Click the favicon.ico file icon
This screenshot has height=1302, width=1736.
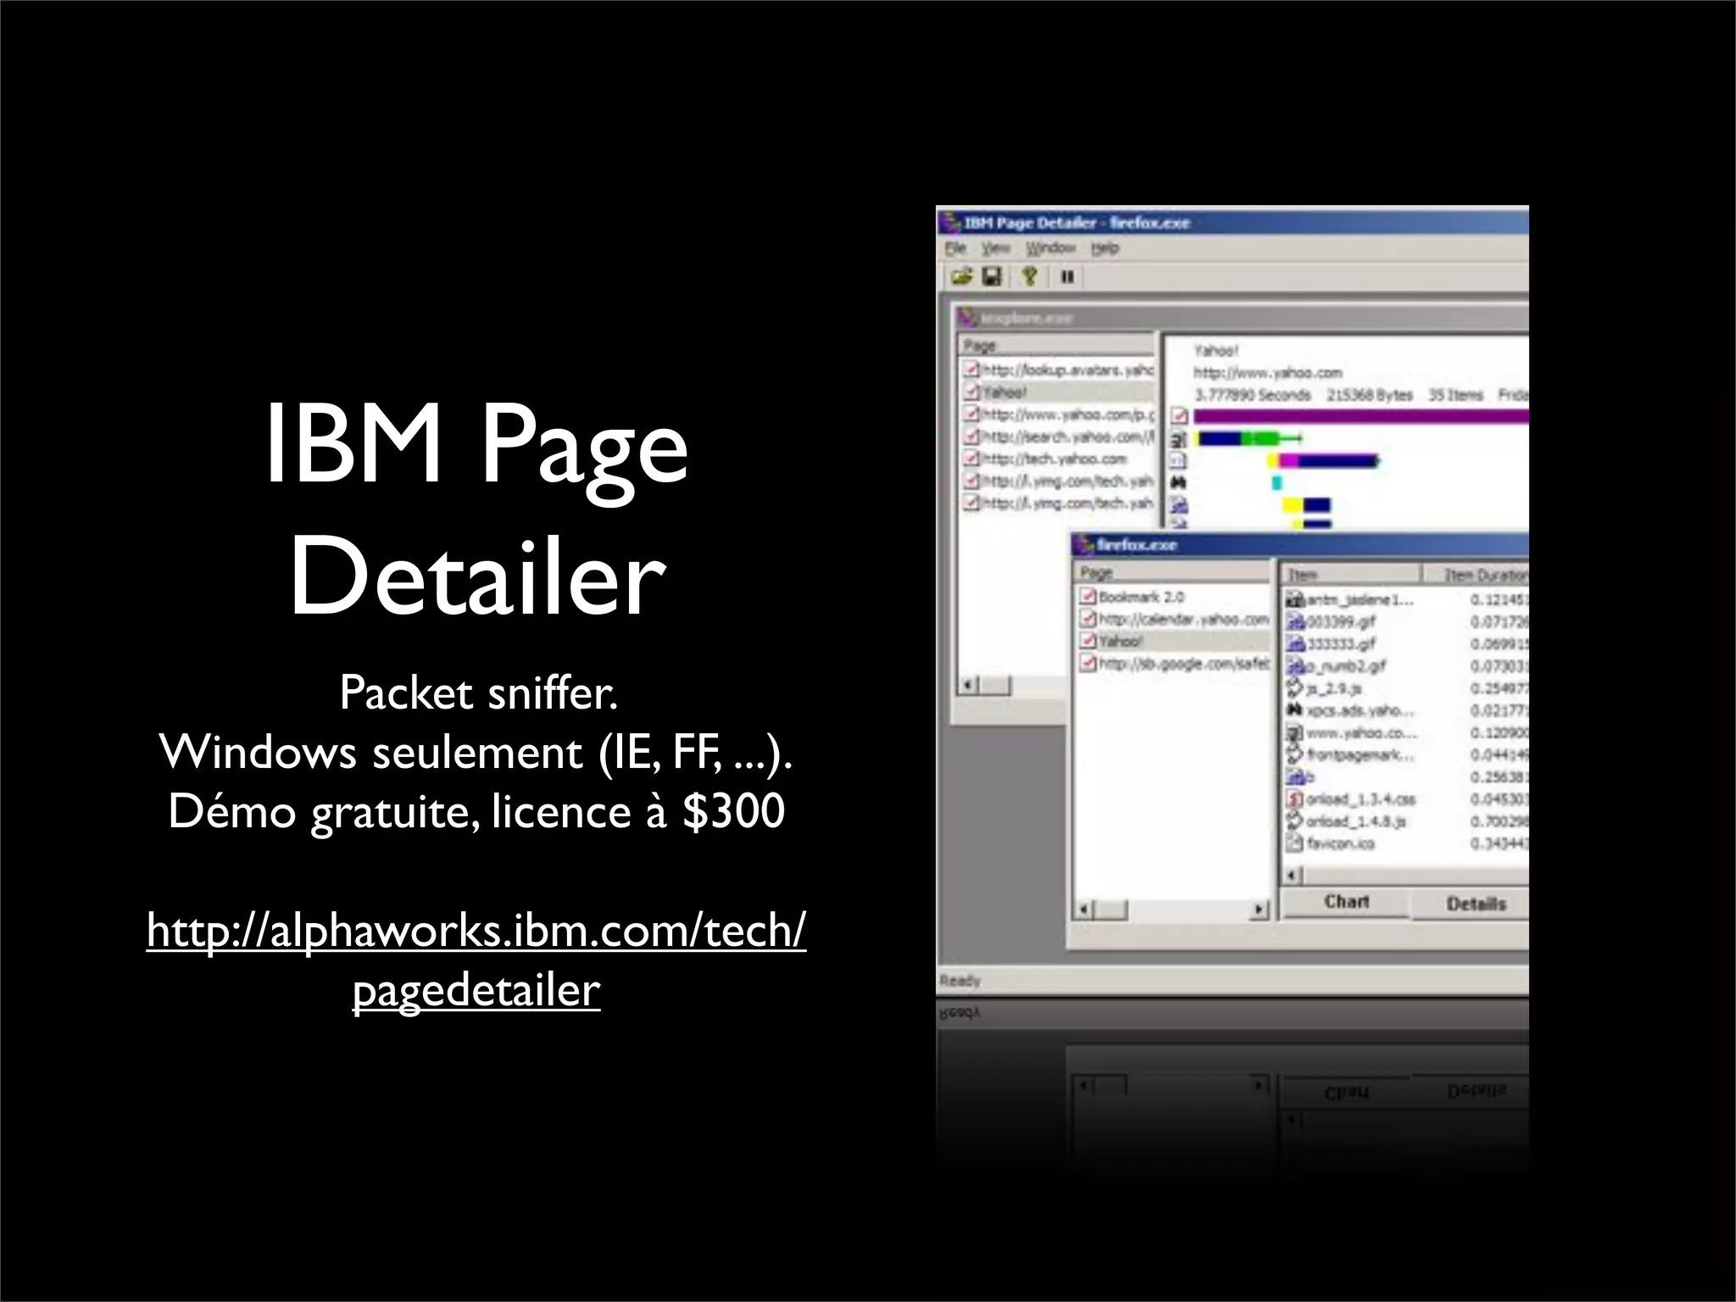[1294, 843]
